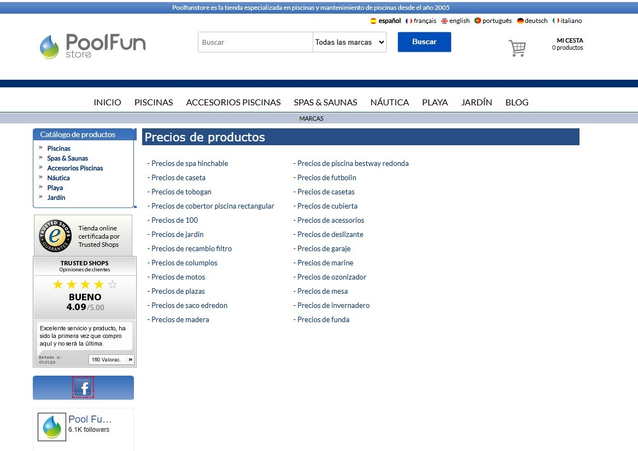The height and width of the screenshot is (451, 638).
Task: Click the Facebook icon in sidebar
Action: tap(83, 387)
